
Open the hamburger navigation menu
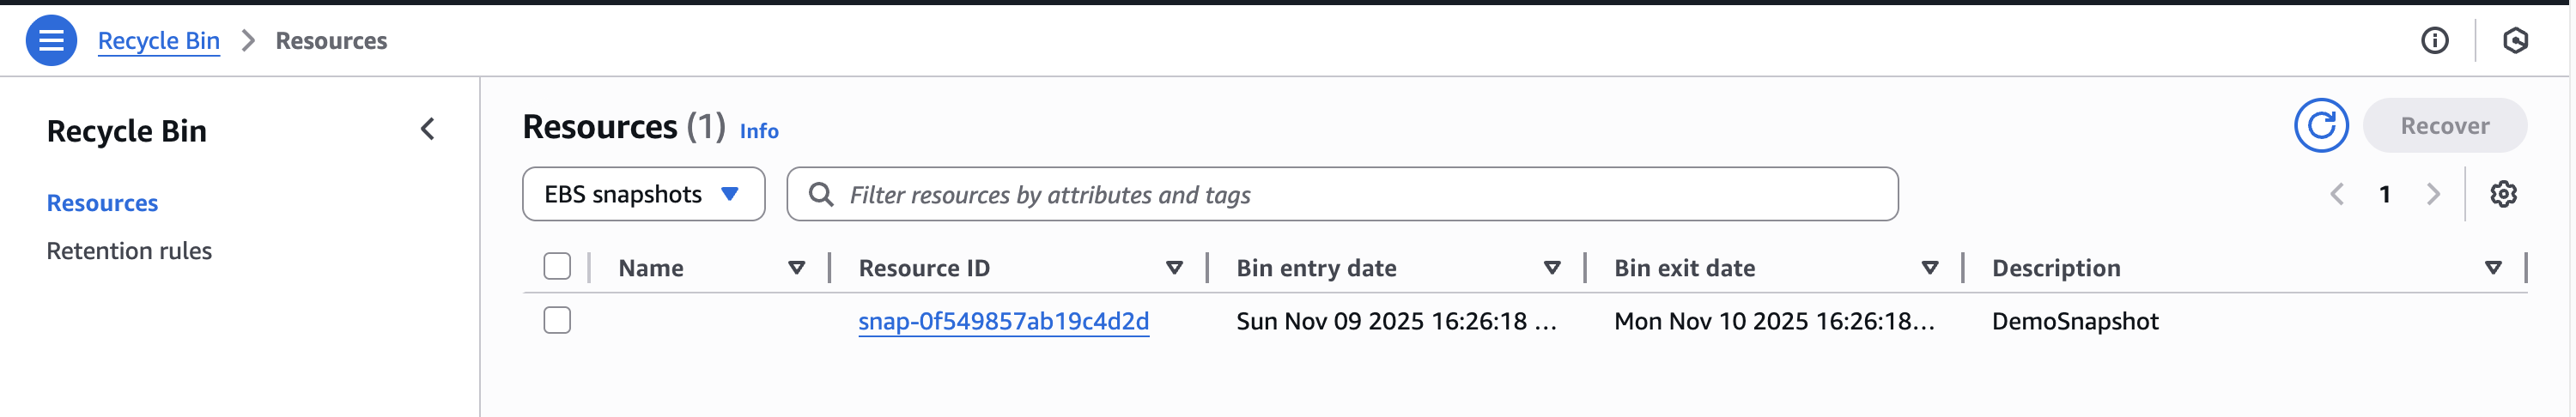coord(51,41)
